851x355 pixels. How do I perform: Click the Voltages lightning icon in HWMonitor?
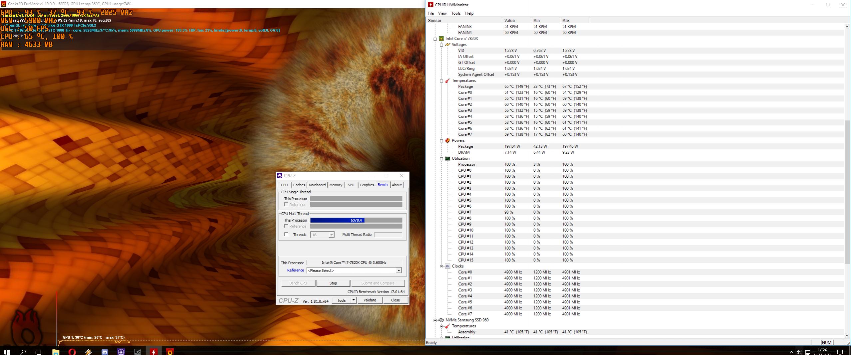point(447,45)
